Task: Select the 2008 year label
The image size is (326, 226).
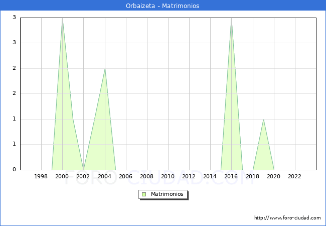Action: point(146,177)
